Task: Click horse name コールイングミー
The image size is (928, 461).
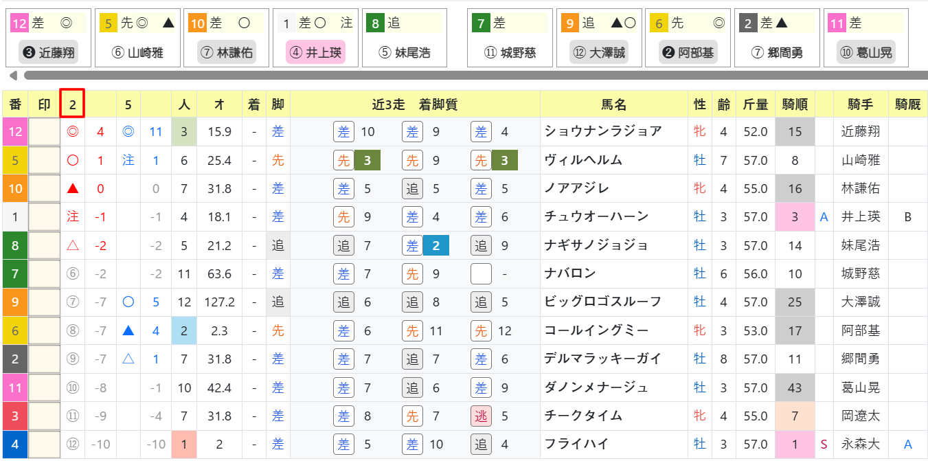Action: 596,330
